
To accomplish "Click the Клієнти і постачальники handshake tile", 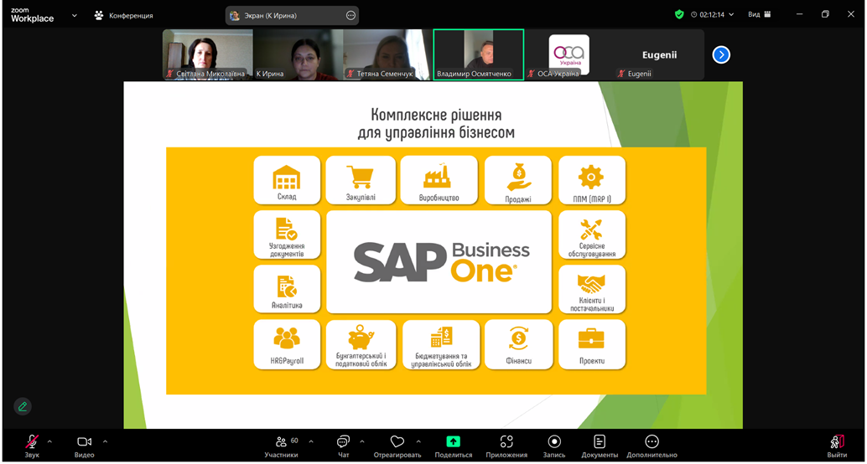I will click(592, 289).
